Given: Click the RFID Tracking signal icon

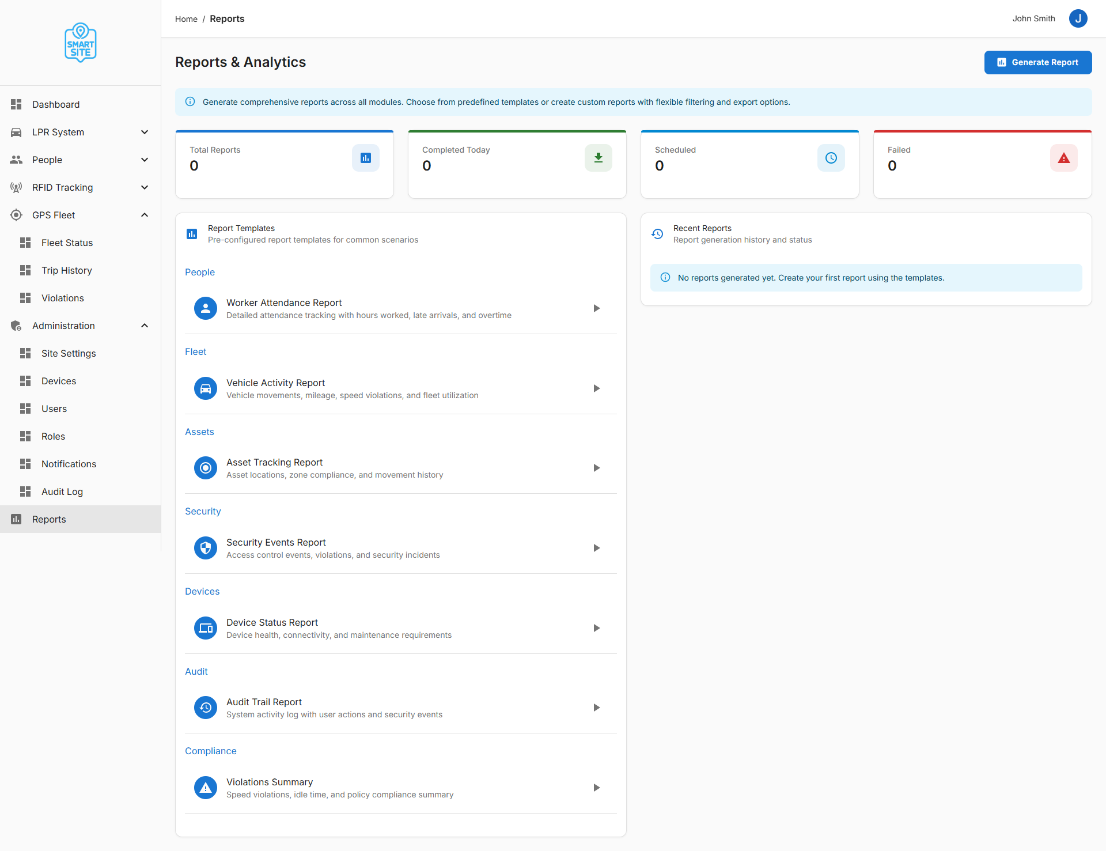Looking at the screenshot, I should point(16,187).
